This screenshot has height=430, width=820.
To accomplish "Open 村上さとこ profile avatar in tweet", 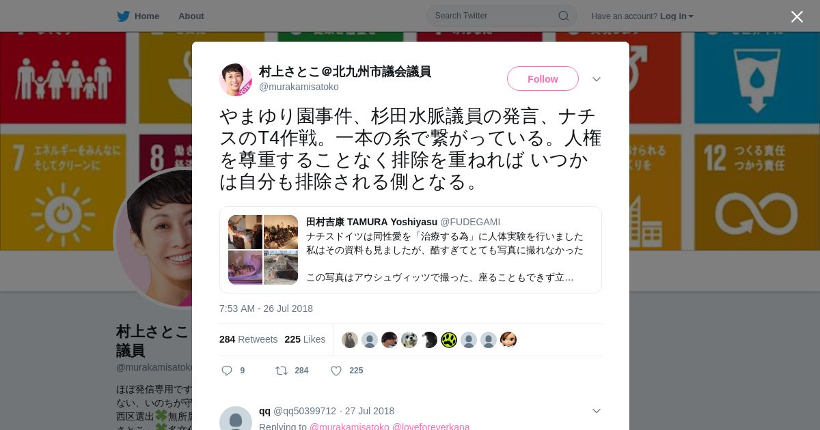I will point(236,79).
